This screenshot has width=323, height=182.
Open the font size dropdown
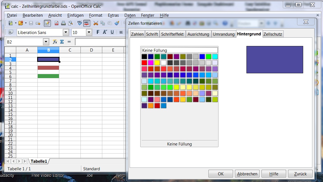tap(89, 32)
